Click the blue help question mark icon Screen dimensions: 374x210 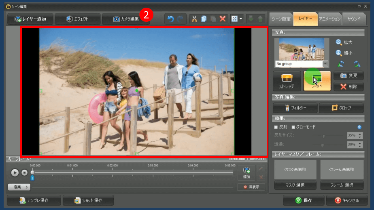tap(359, 127)
